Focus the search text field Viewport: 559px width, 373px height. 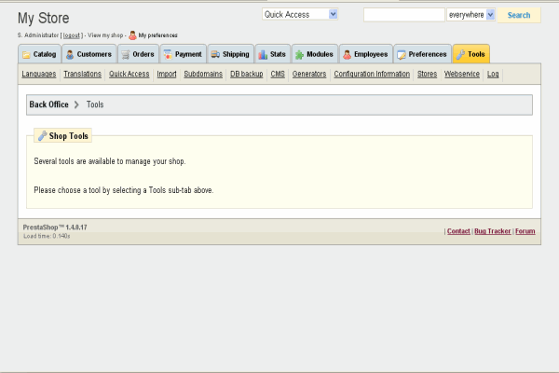pos(403,15)
